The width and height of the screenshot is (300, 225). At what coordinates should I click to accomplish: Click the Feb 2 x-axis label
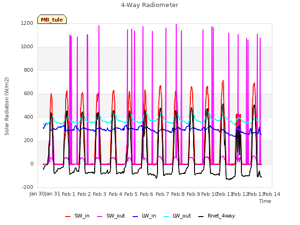tap(84, 194)
